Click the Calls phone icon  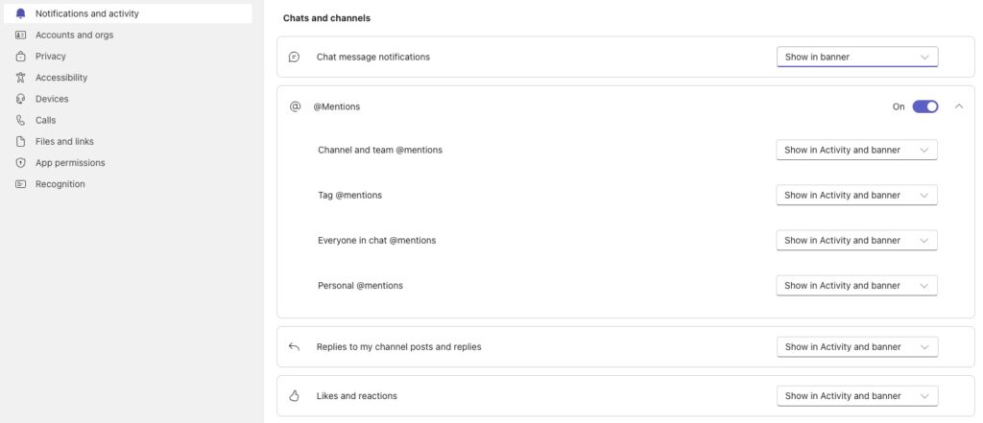(20, 120)
